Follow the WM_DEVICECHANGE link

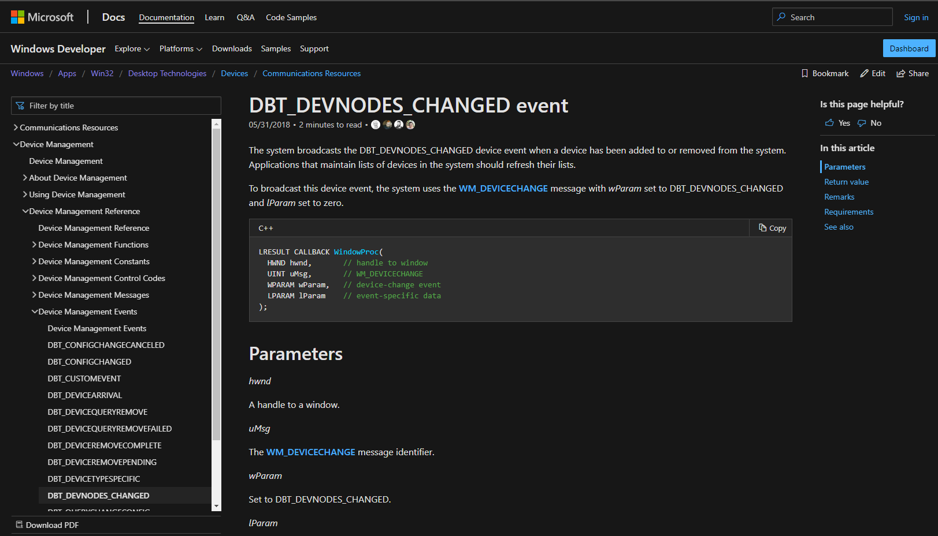[503, 188]
